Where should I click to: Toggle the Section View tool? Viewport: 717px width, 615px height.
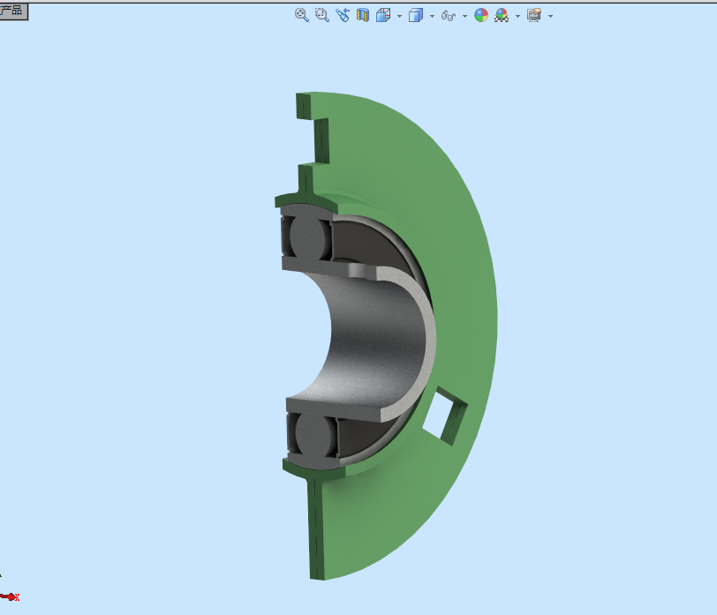363,15
